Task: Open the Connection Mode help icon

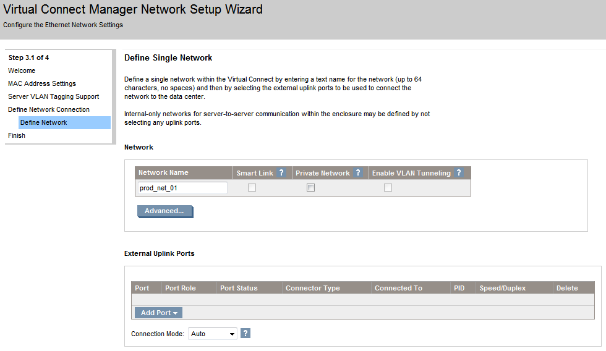Action: click(245, 334)
